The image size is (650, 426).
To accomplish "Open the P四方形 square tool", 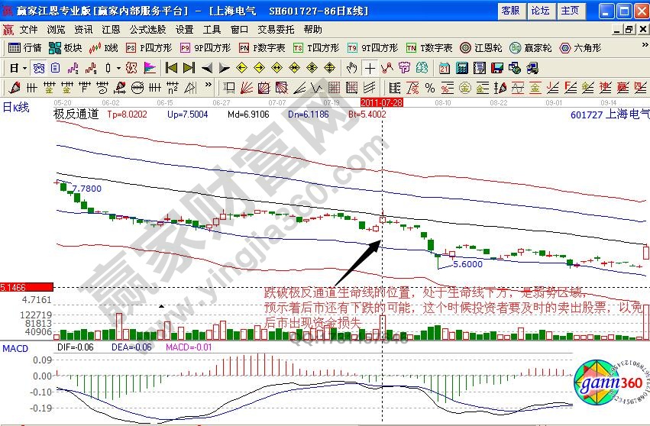I will coord(149,48).
